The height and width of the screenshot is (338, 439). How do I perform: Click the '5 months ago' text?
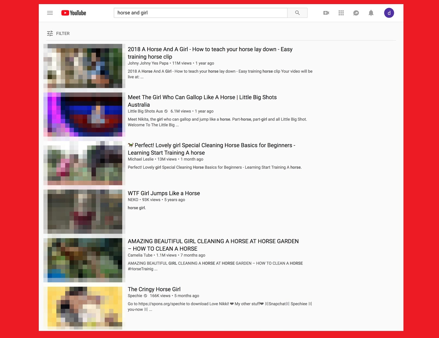click(187, 296)
